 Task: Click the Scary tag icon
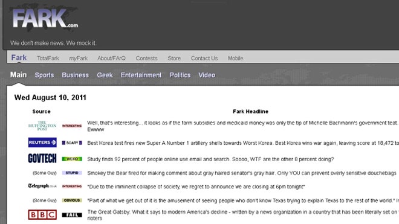(72, 142)
